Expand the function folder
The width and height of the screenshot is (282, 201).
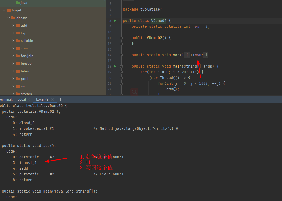click(13, 63)
